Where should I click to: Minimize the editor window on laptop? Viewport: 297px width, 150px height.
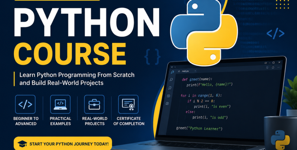pos(270,63)
